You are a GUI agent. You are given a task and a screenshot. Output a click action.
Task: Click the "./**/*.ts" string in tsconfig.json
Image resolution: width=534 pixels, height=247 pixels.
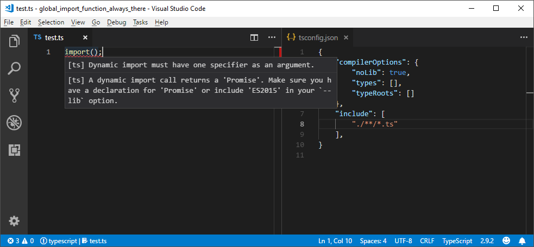[x=375, y=124]
